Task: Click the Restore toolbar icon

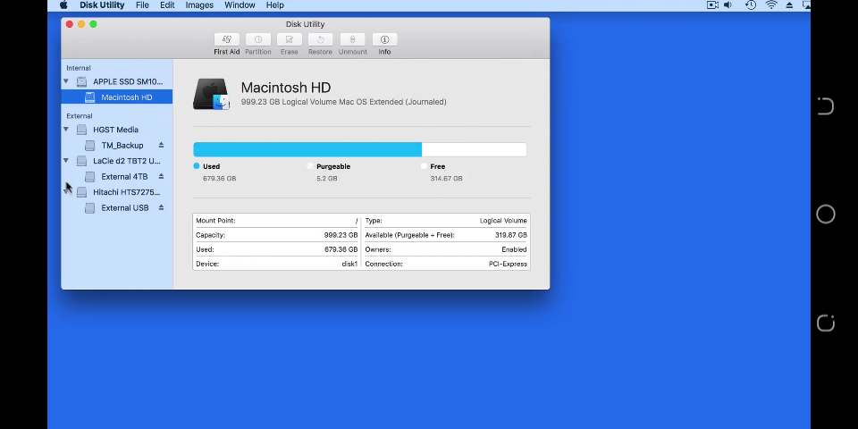Action: (320, 40)
